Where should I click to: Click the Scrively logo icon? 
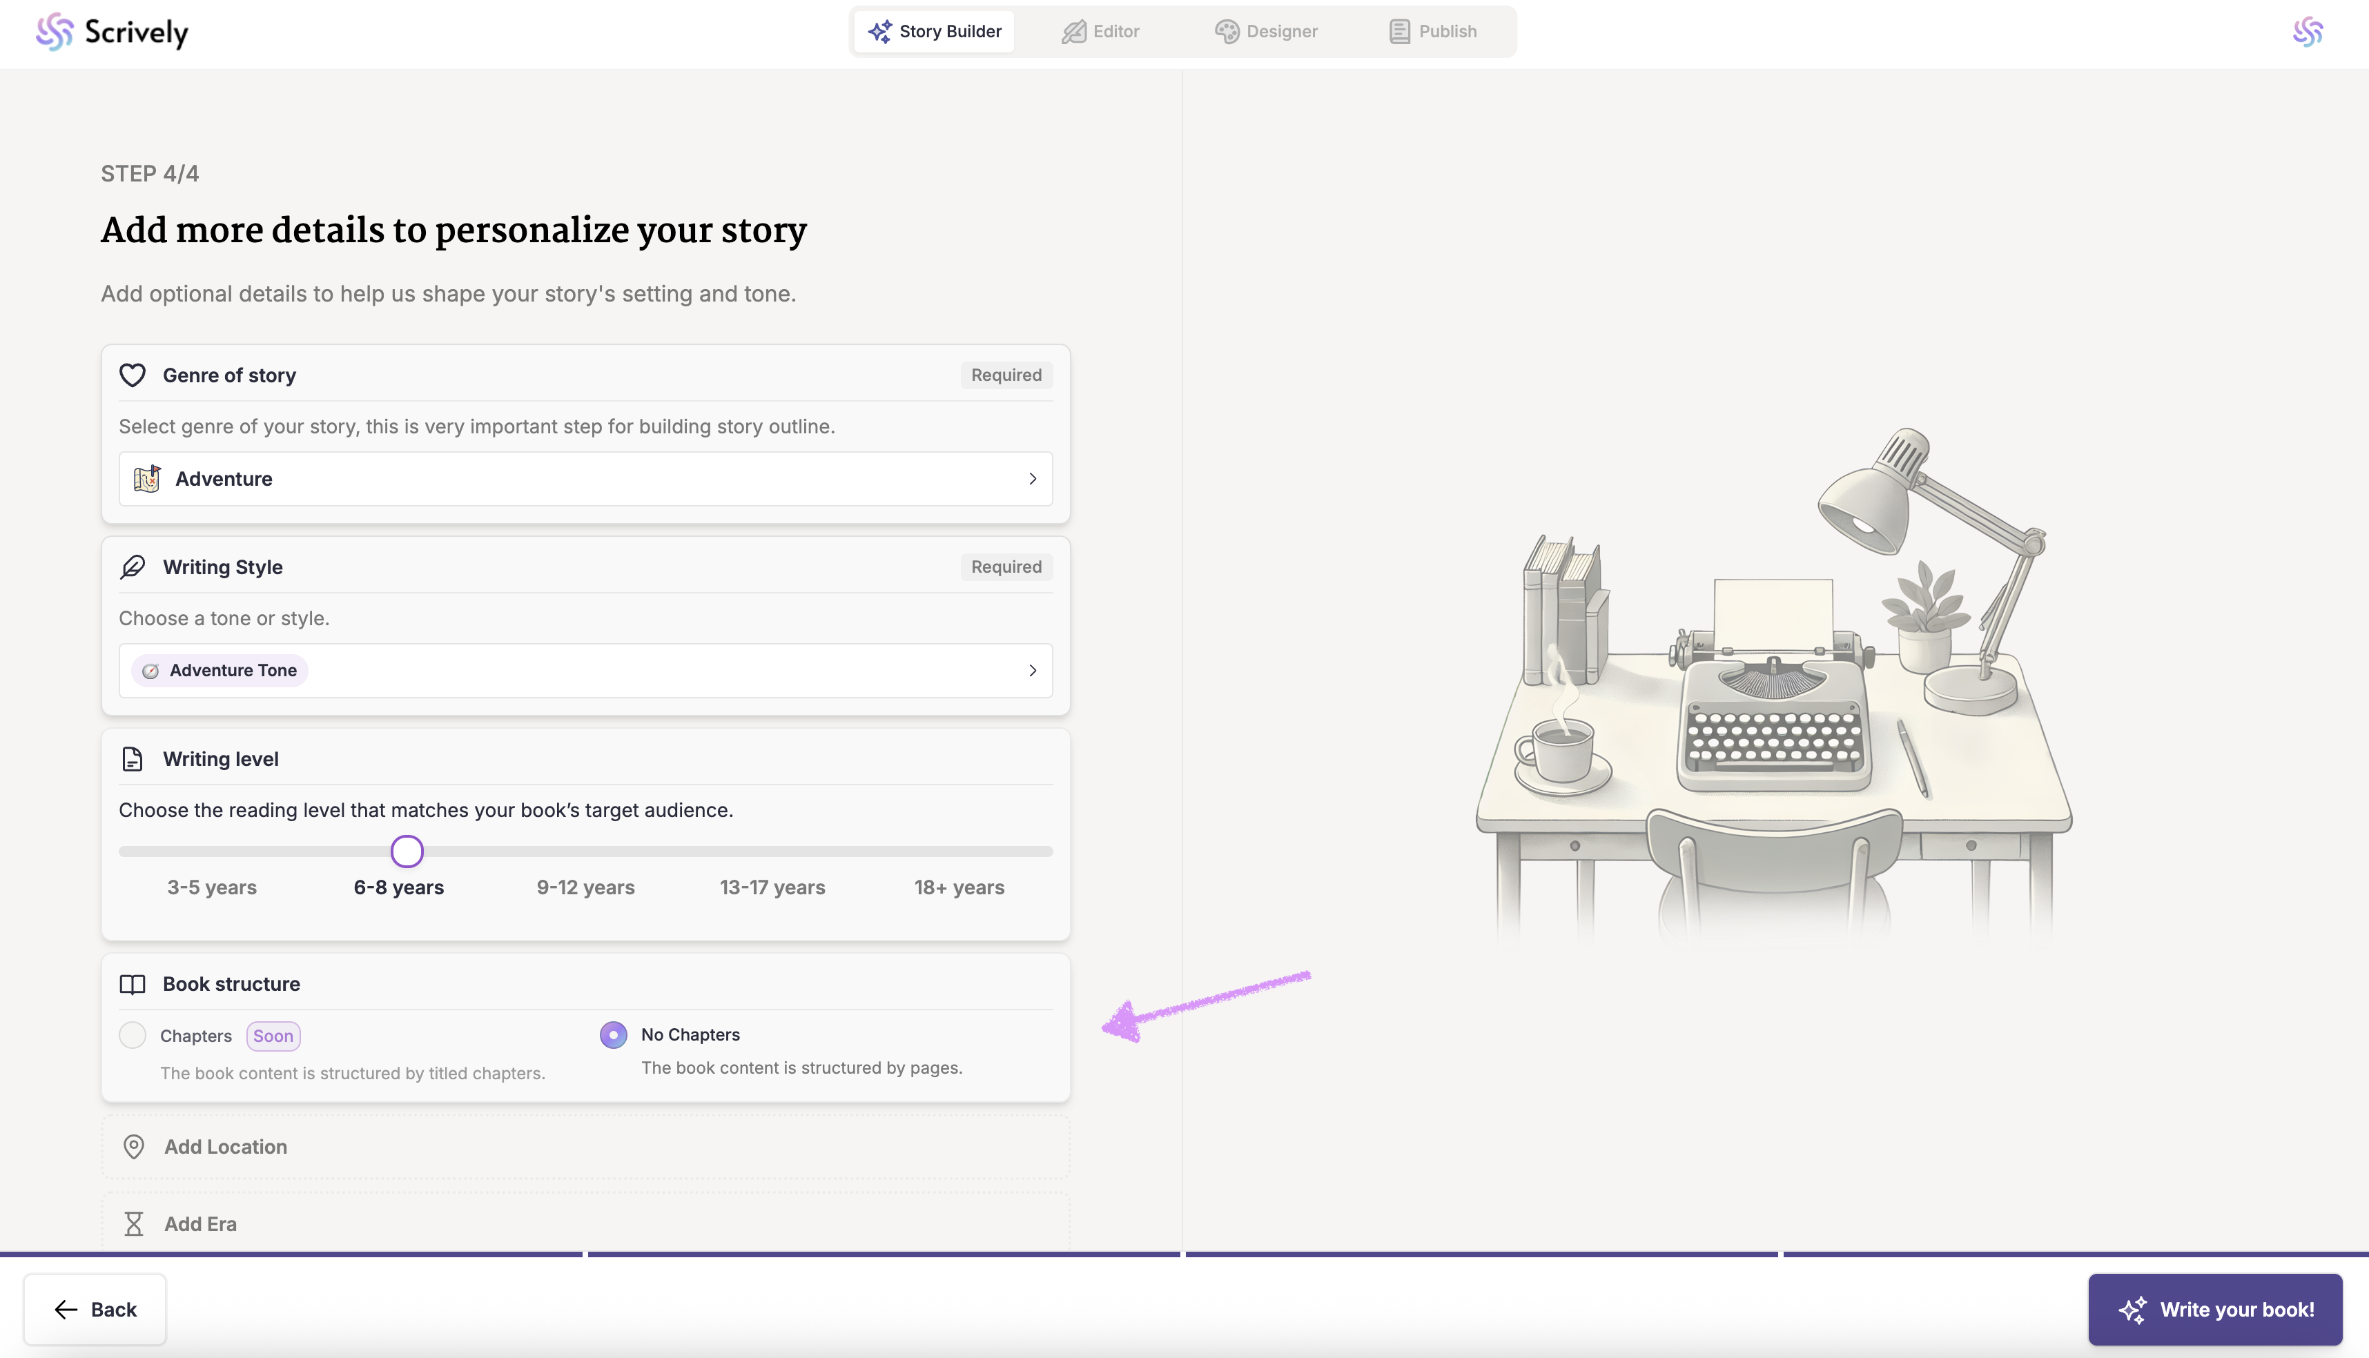54,32
